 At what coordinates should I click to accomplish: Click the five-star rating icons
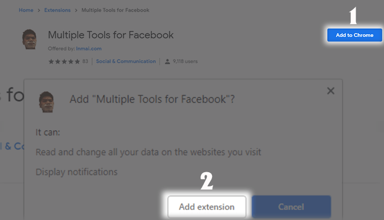click(64, 61)
